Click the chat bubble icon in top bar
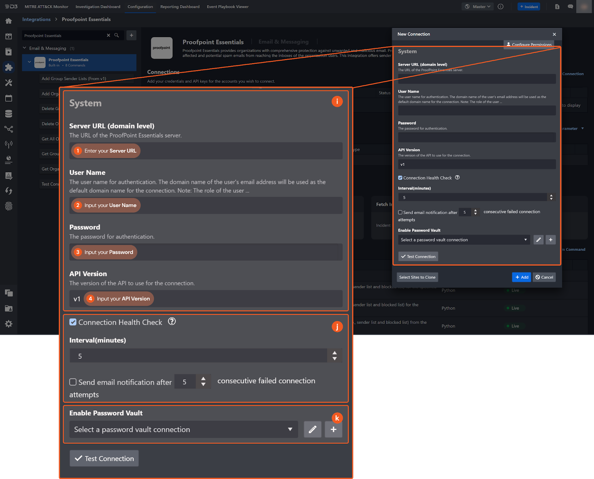 coord(570,7)
